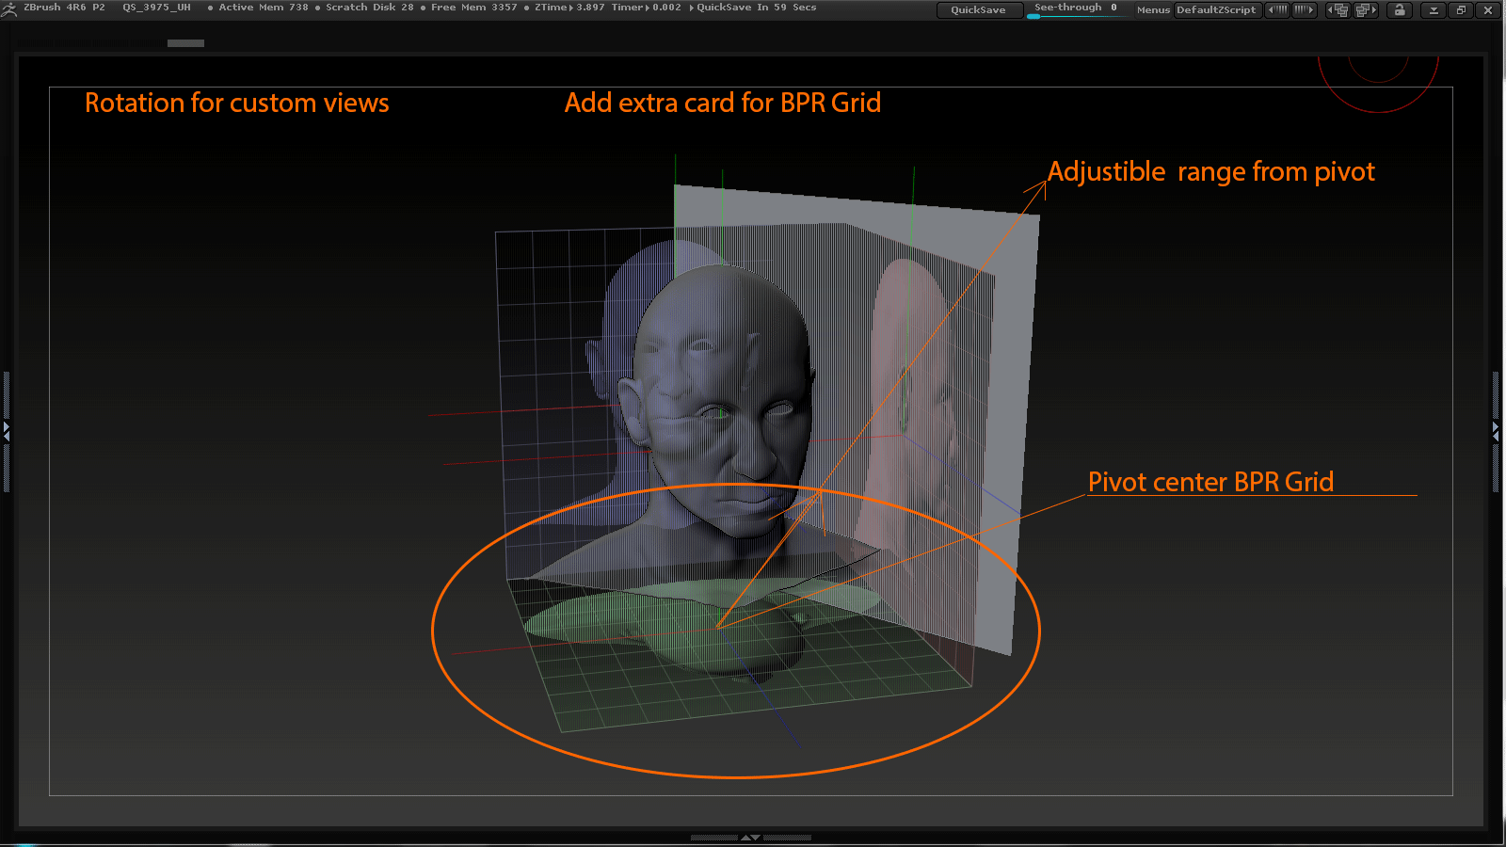The image size is (1506, 847).
Task: Click the Timer readout in title bar
Action: [646, 8]
